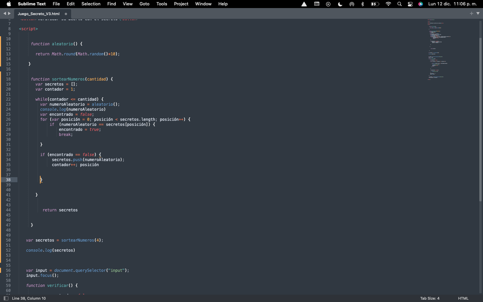Click 'function verificar() {' text

[x=52, y=286]
